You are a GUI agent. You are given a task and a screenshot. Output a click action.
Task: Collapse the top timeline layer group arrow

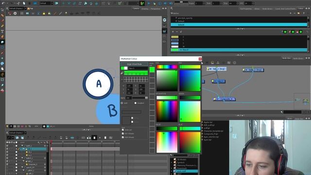22,146
